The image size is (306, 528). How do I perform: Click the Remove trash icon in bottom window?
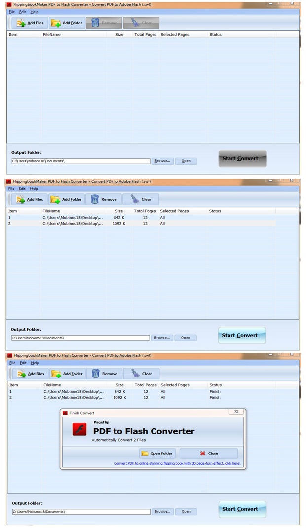pyautogui.click(x=96, y=374)
